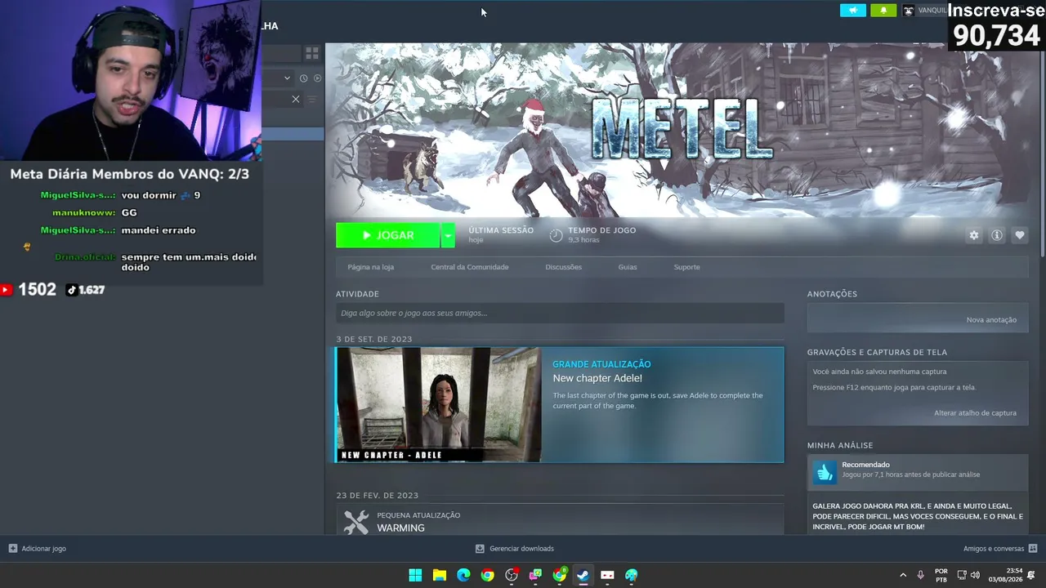Open Google Chrome on the taskbar
Image resolution: width=1046 pixels, height=588 pixels.
coord(487,575)
